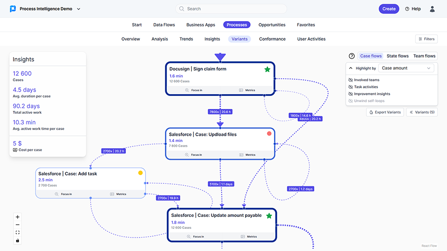Click the React Flow attribution link

coord(429,246)
